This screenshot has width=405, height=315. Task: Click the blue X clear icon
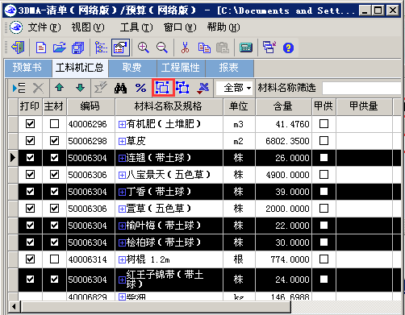coord(203,88)
